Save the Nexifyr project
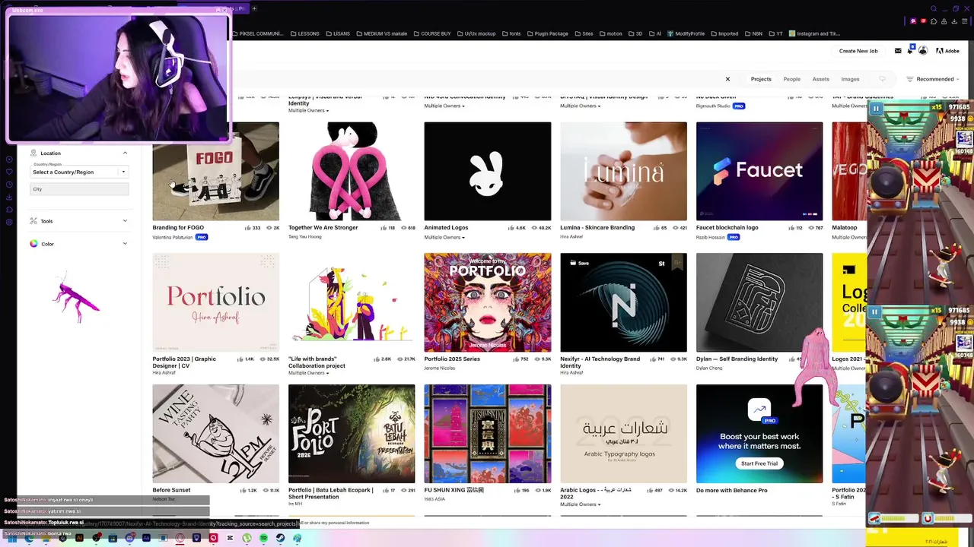The width and height of the screenshot is (974, 547). click(580, 263)
